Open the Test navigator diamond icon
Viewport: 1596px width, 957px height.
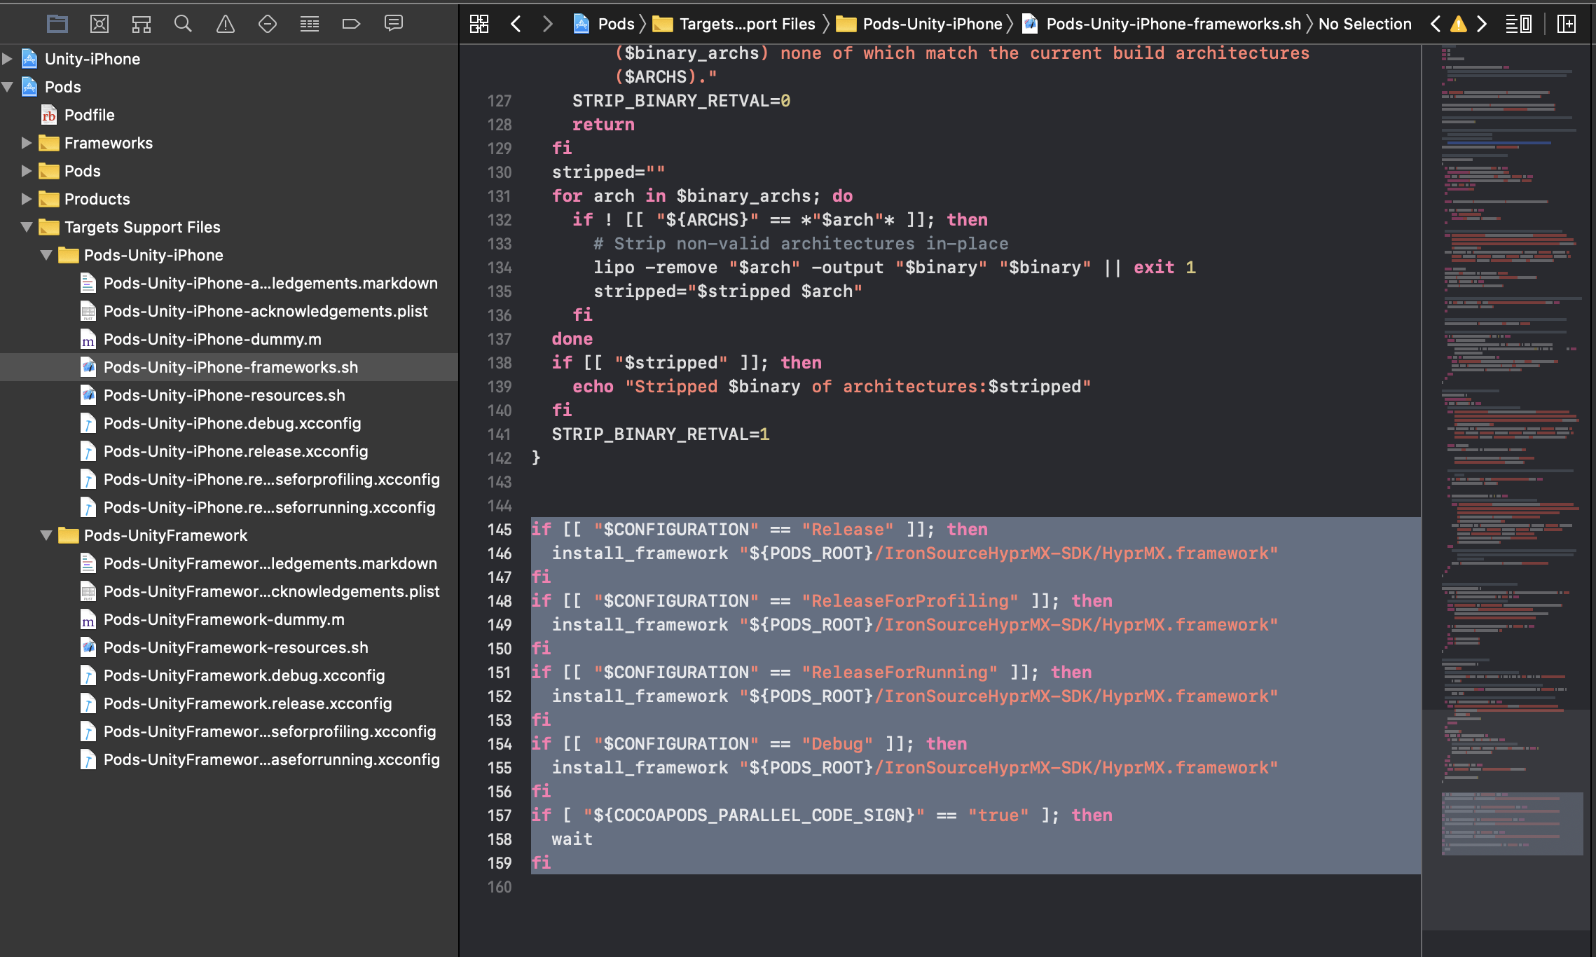tap(268, 24)
